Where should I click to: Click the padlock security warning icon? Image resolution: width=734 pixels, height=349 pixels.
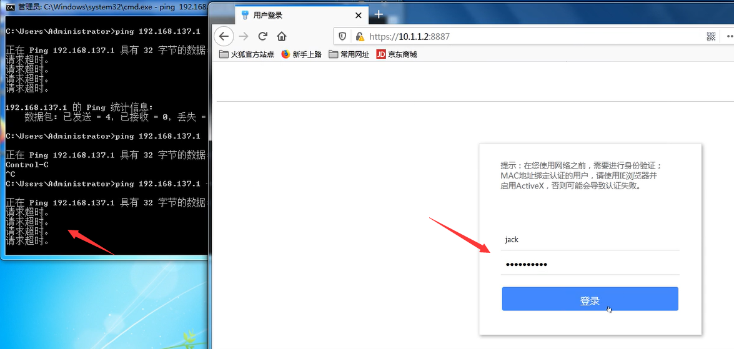359,36
